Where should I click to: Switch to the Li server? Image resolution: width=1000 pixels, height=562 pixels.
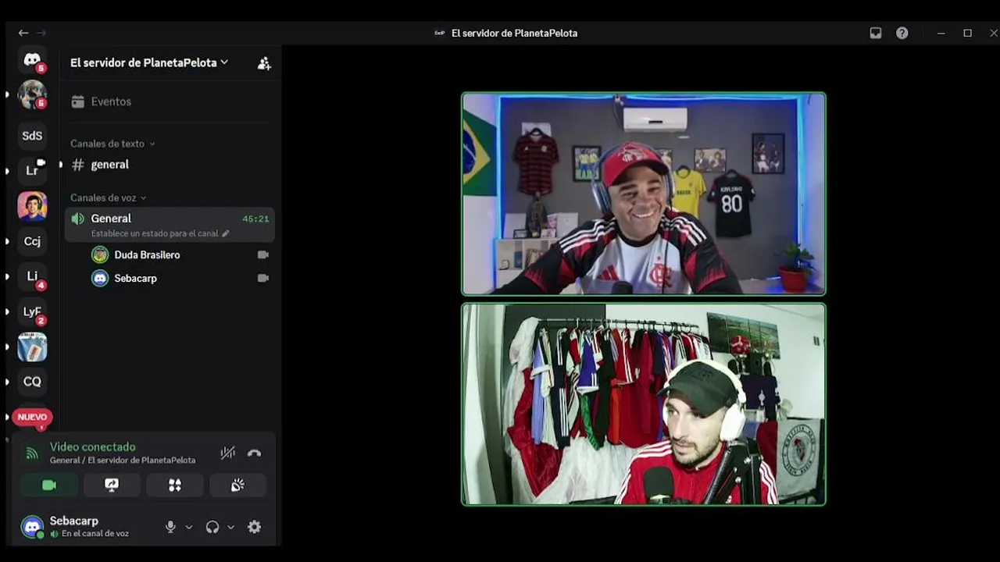[x=32, y=276]
